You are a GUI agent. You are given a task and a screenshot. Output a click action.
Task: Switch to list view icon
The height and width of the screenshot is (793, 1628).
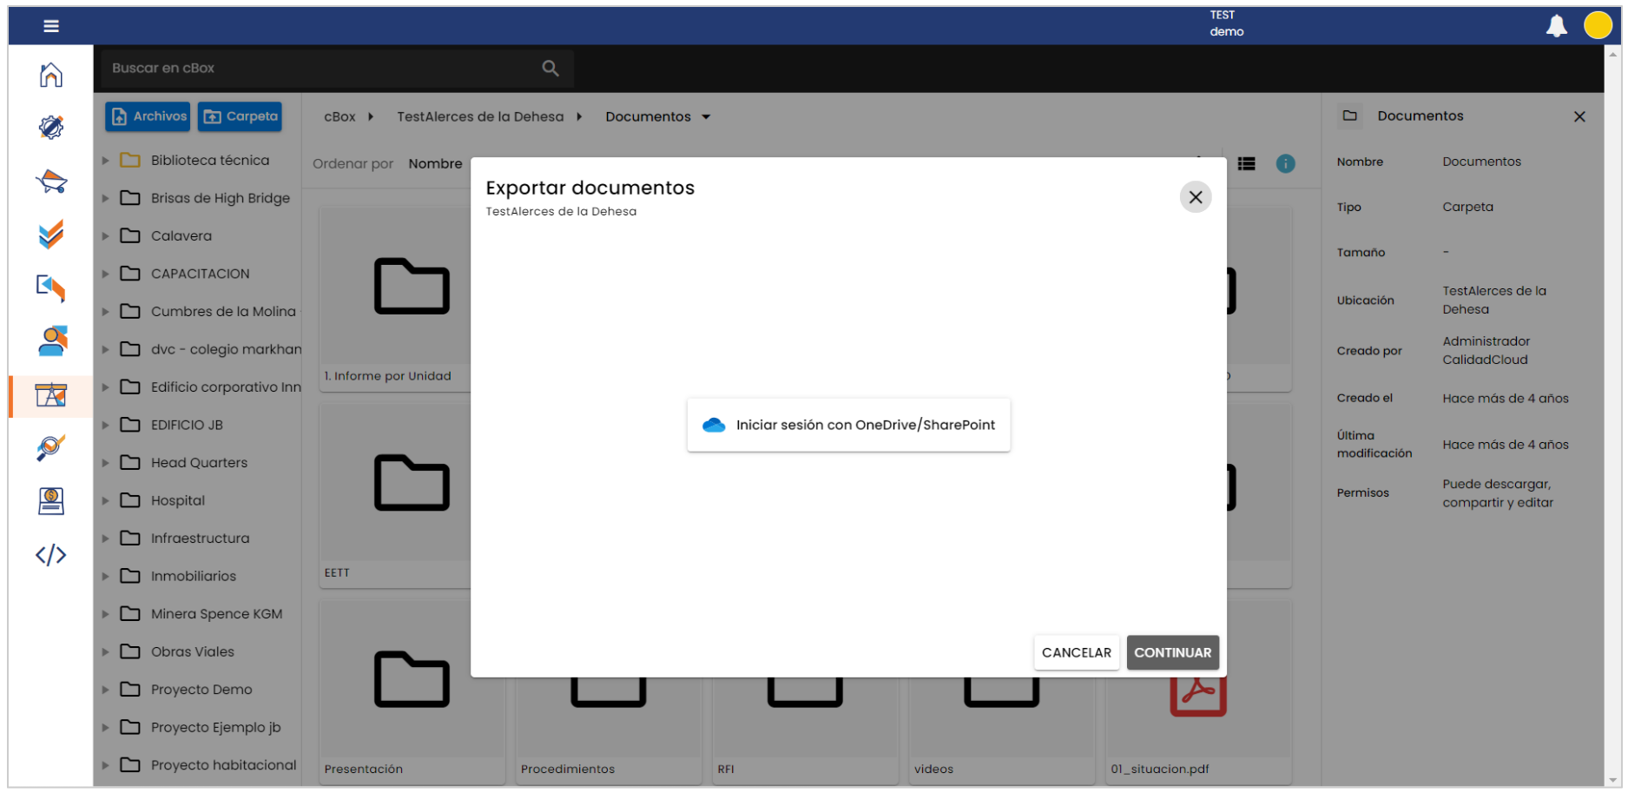click(x=1247, y=163)
